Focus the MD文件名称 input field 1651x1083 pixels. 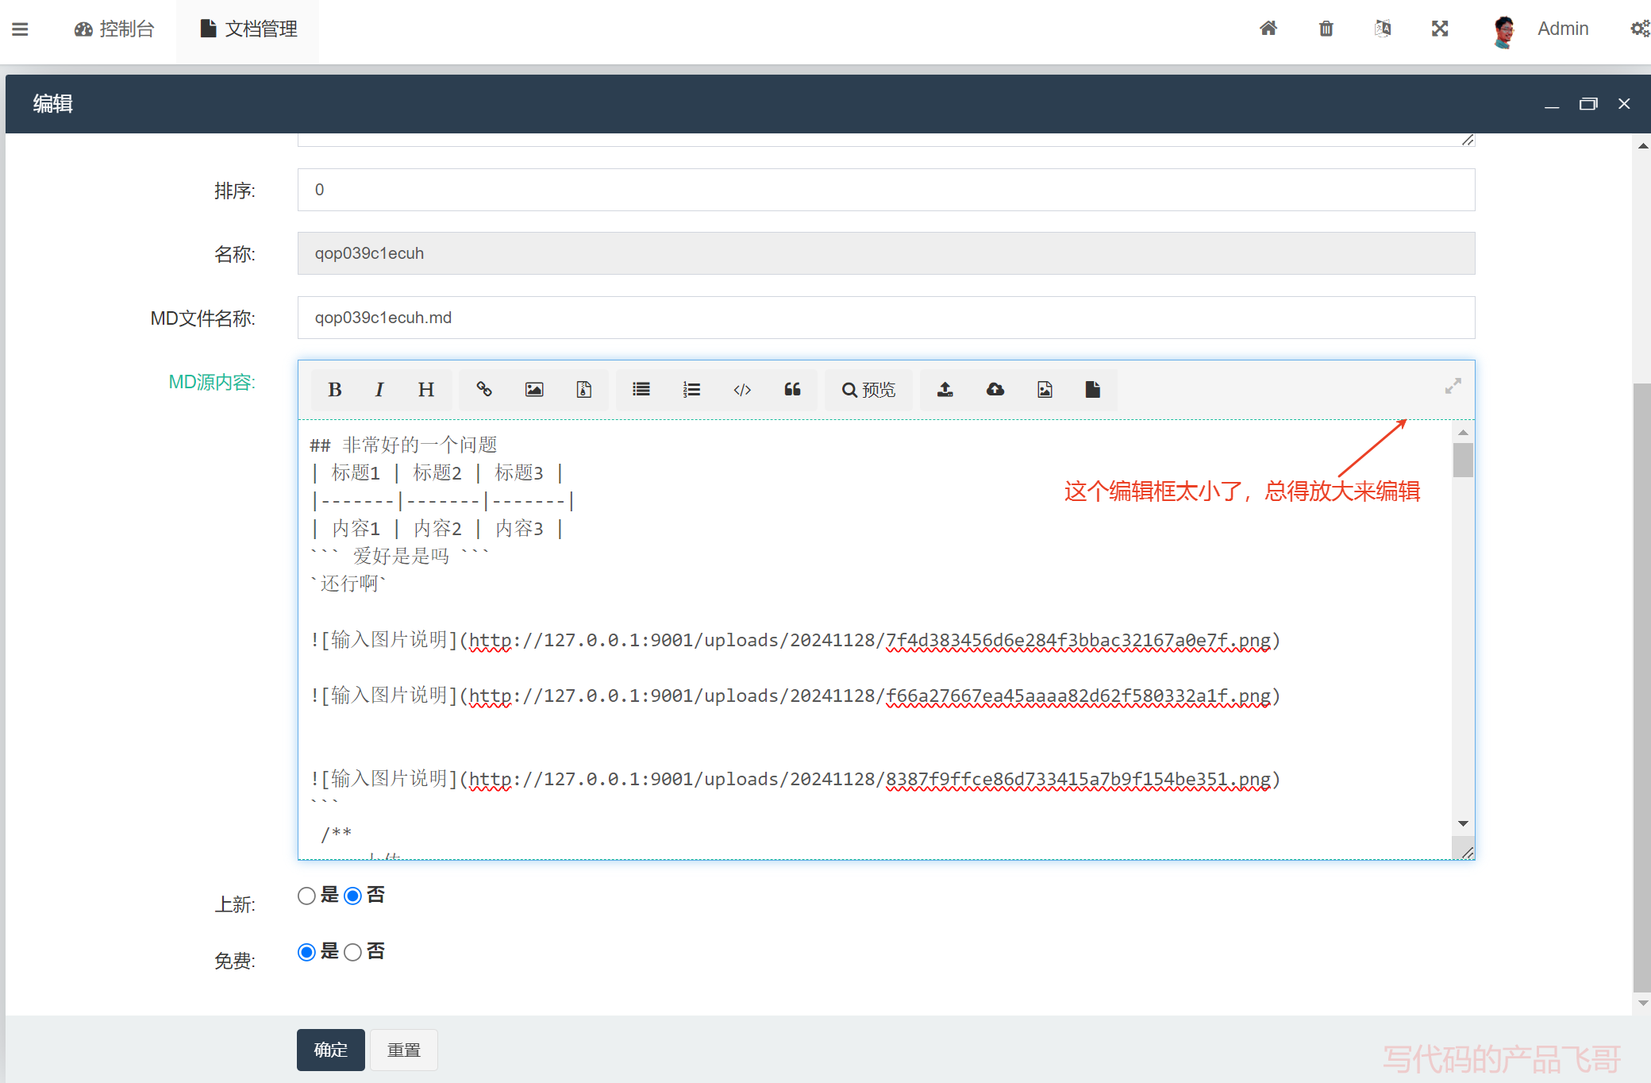[x=886, y=318]
